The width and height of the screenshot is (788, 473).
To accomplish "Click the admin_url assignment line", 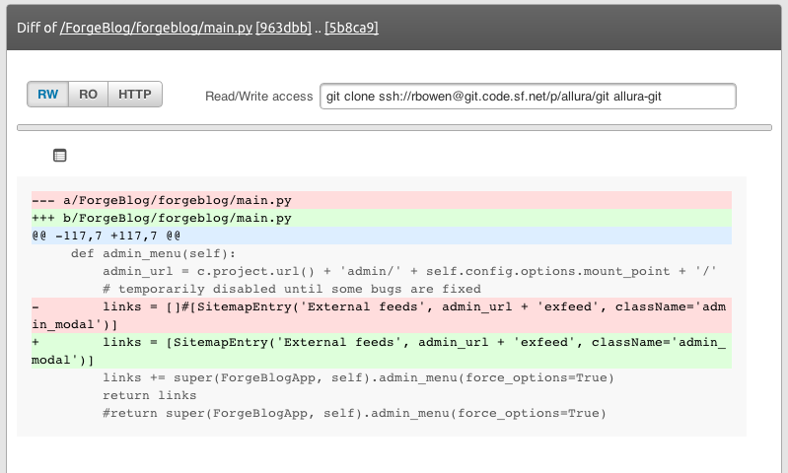I will click(409, 271).
